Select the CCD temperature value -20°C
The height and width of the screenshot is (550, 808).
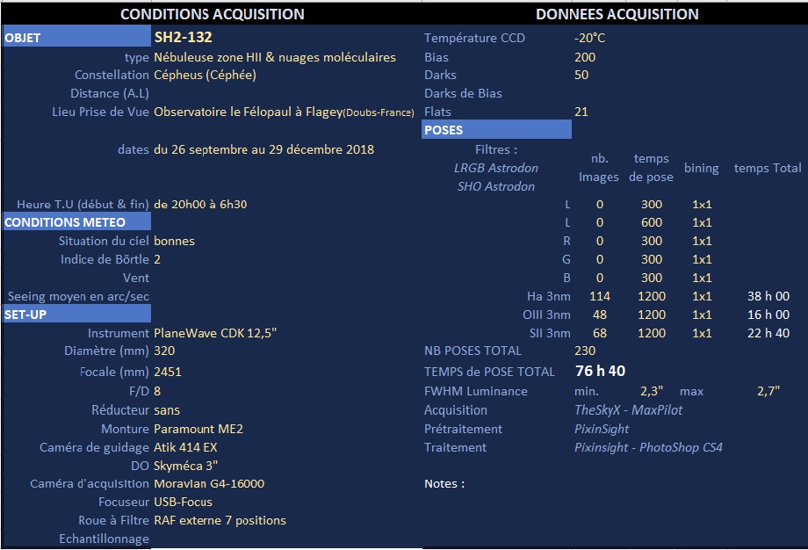[589, 38]
